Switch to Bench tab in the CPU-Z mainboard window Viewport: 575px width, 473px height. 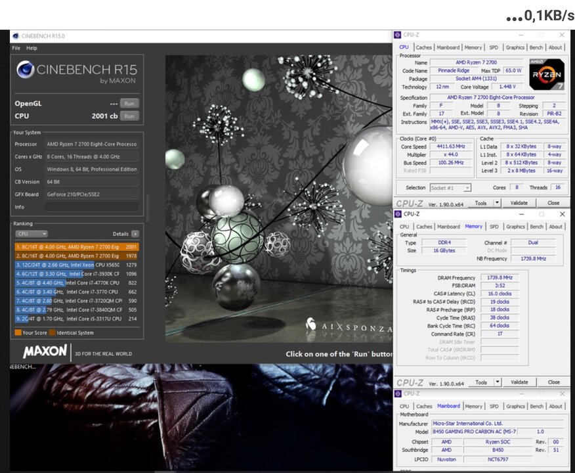click(536, 406)
